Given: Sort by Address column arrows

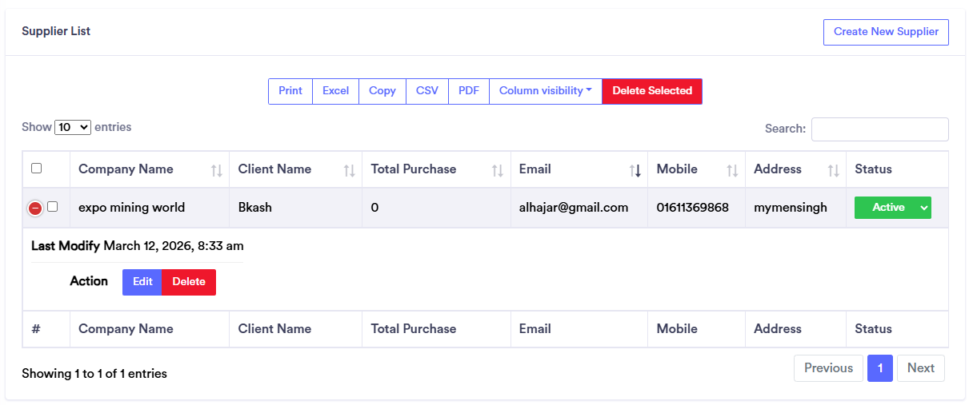Looking at the screenshot, I should click(834, 170).
